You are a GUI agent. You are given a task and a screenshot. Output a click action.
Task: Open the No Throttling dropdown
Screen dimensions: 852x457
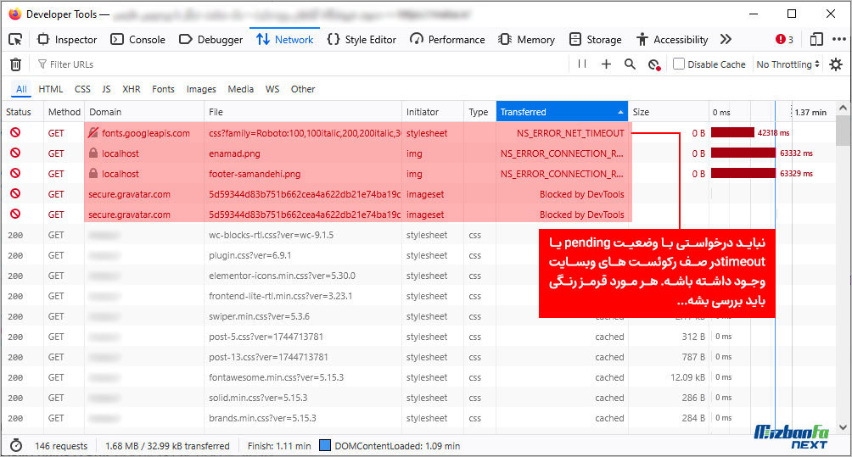[788, 64]
